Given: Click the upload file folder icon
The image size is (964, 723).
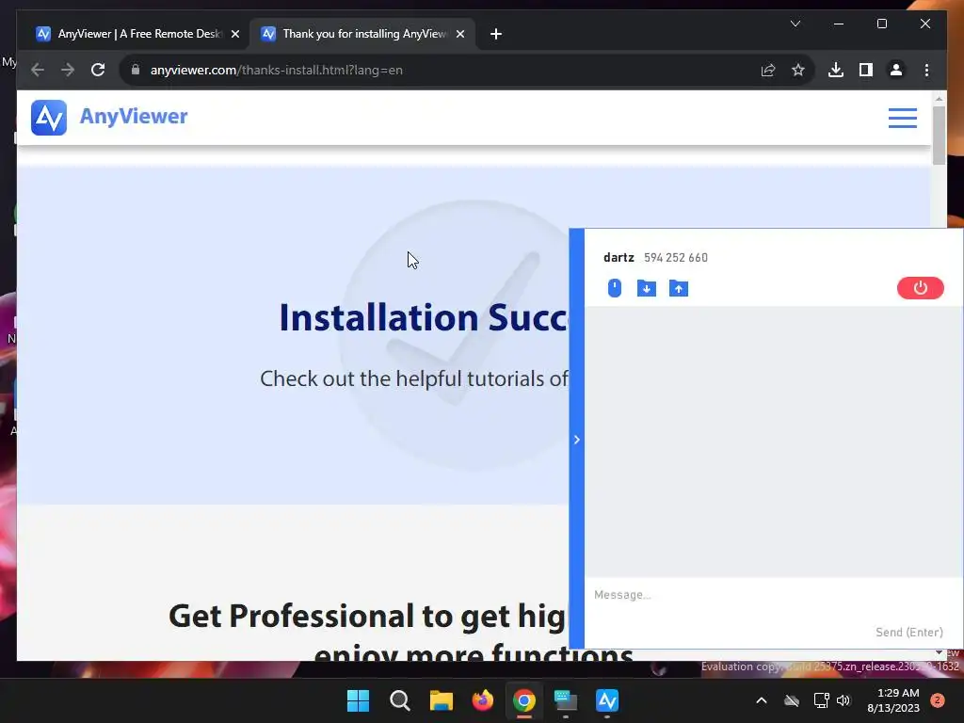Looking at the screenshot, I should click(678, 288).
